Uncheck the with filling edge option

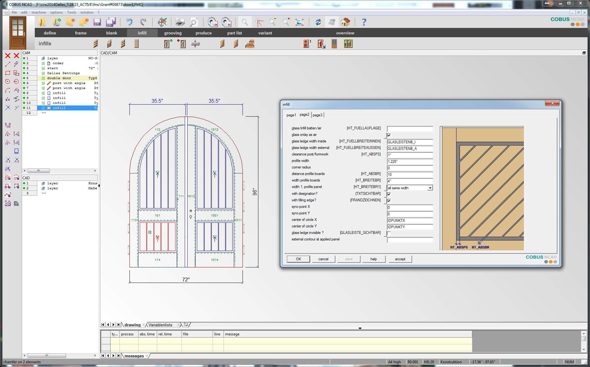[x=389, y=201]
